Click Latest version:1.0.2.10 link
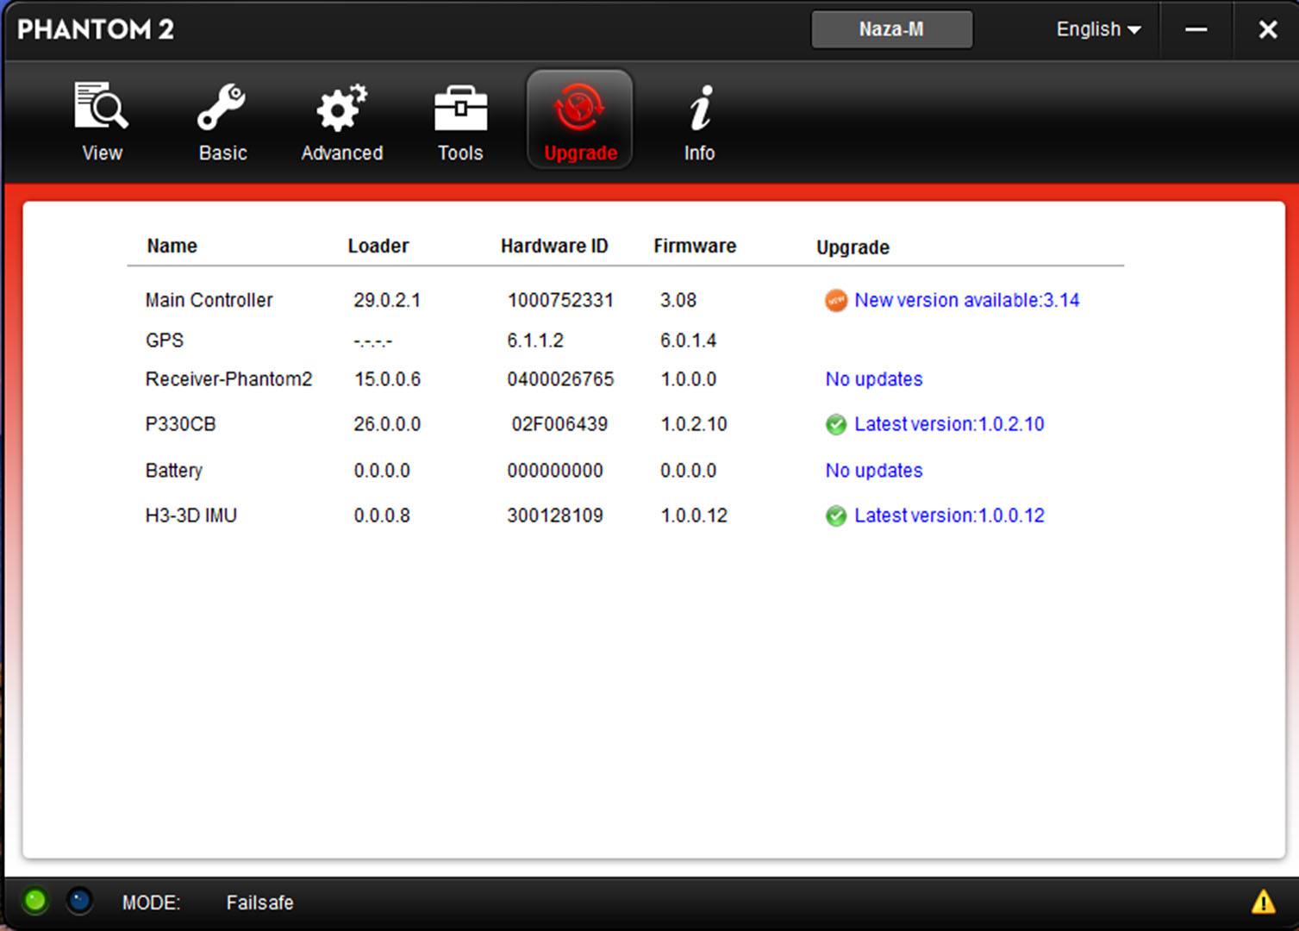The width and height of the screenshot is (1299, 931). [949, 424]
